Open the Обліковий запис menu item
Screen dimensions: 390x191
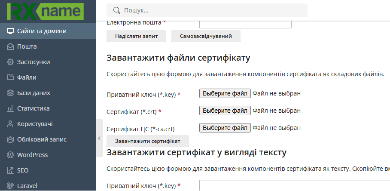coord(42,139)
